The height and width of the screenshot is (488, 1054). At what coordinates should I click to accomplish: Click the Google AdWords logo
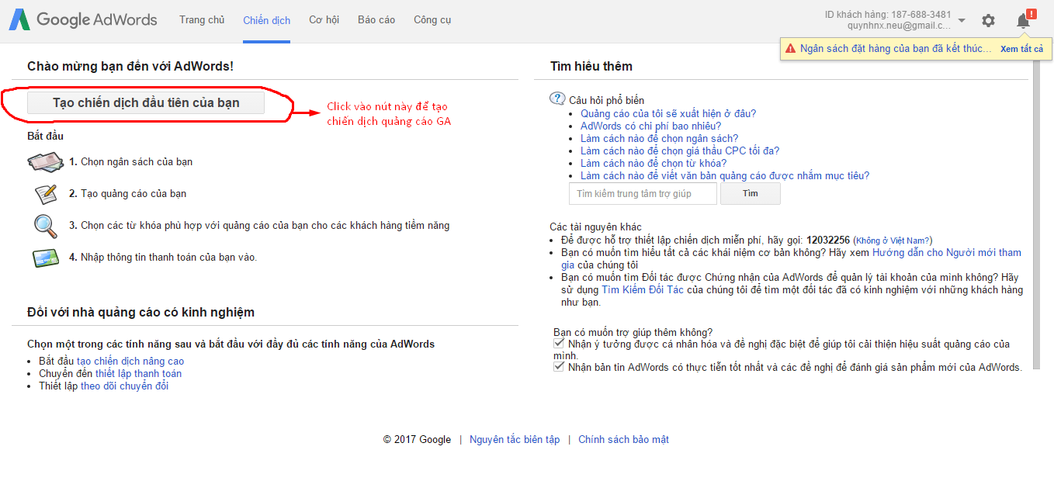[x=83, y=20]
